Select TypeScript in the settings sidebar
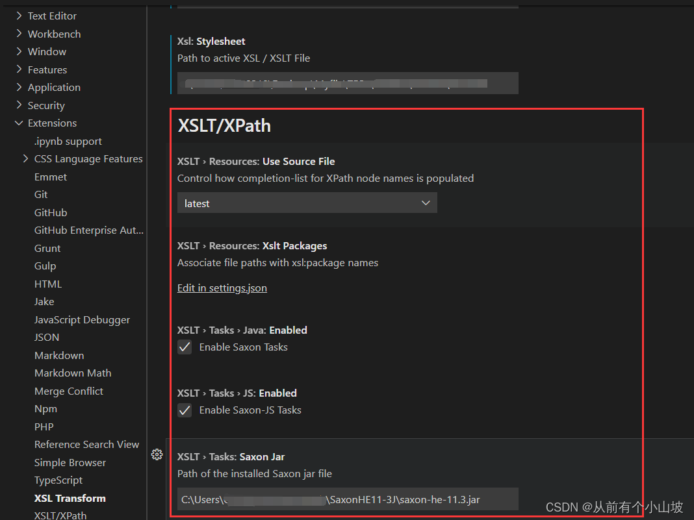The width and height of the screenshot is (694, 520). coord(58,480)
